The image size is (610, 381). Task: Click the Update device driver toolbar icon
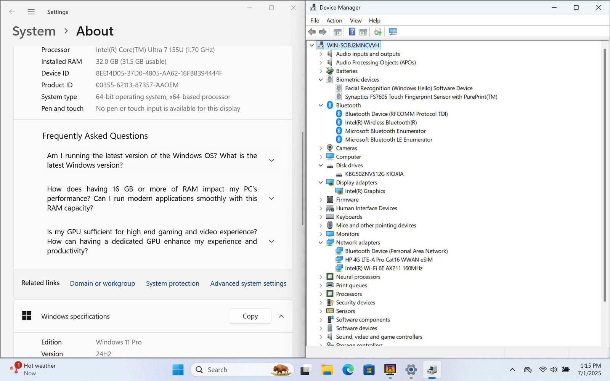click(377, 32)
